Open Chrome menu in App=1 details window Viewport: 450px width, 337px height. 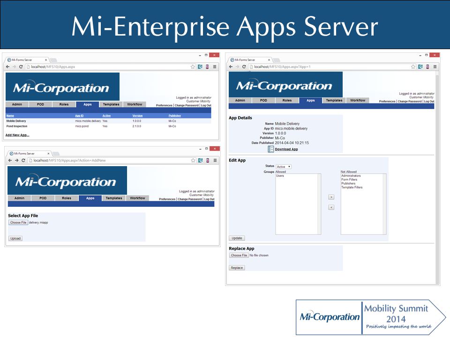coord(435,67)
